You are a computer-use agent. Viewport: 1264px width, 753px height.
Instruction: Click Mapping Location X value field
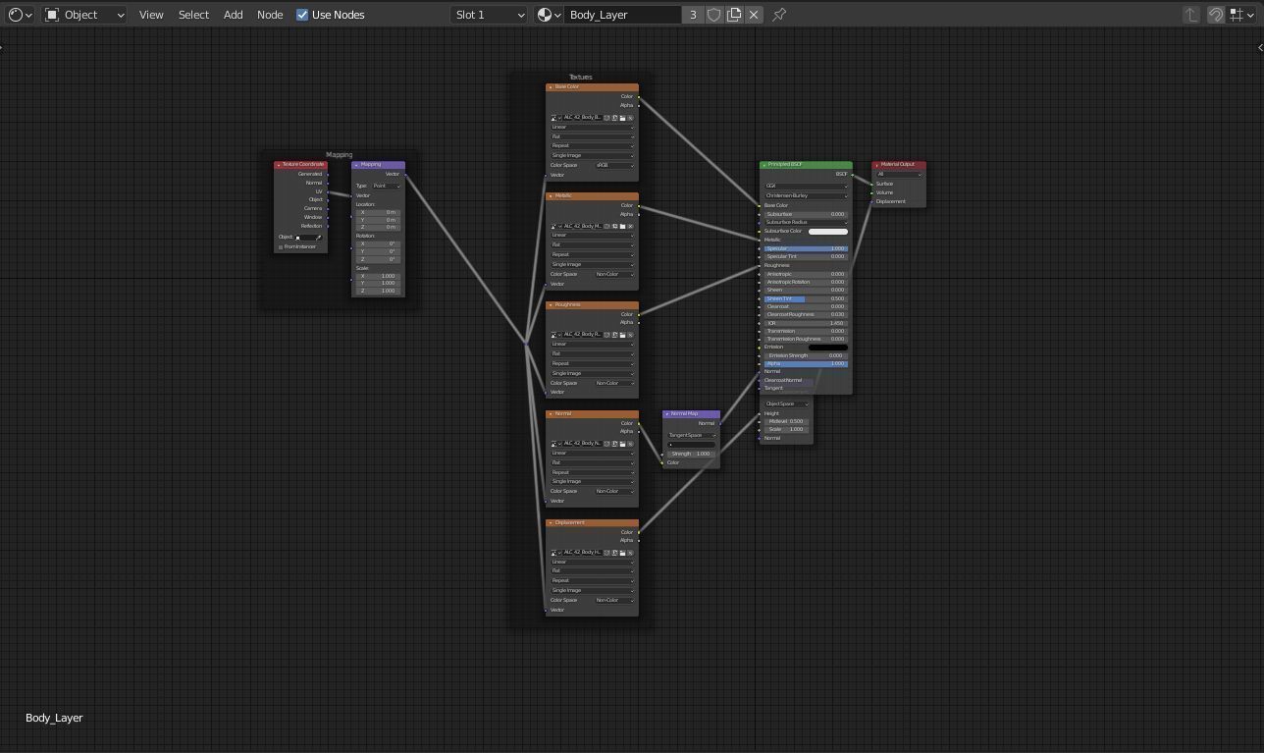[378, 212]
